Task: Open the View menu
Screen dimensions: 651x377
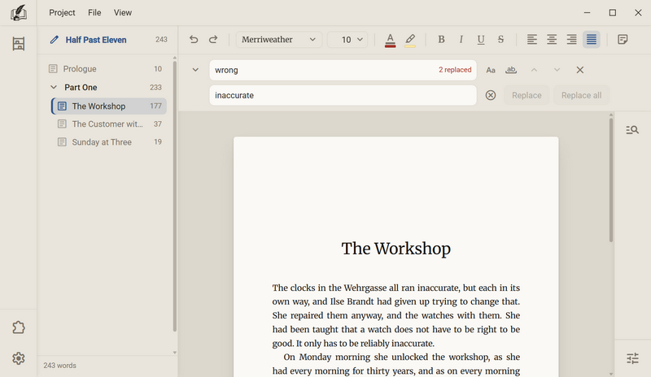Action: (x=123, y=13)
